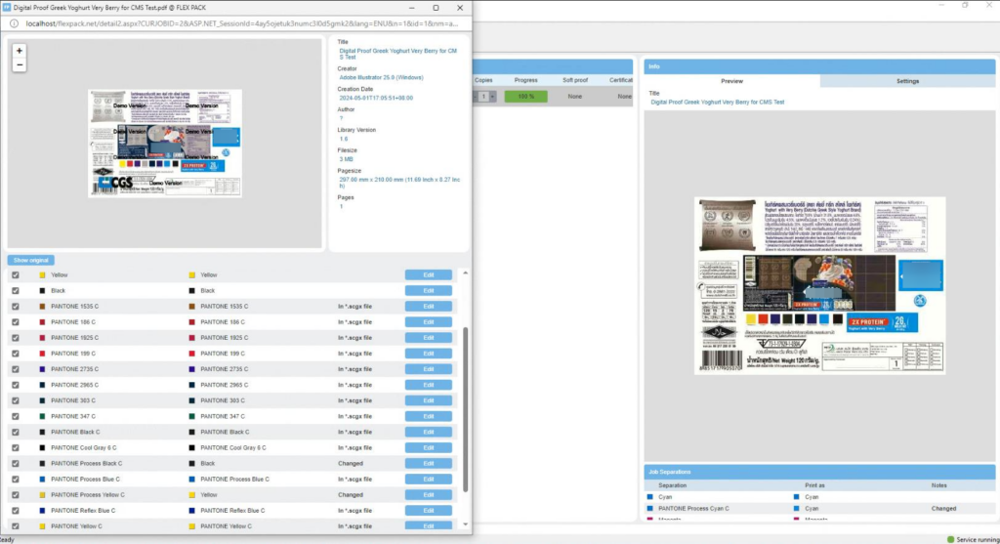Edit the PANTONE 2735 C separation
Image resolution: width=1000 pixels, height=544 pixels.
click(428, 369)
